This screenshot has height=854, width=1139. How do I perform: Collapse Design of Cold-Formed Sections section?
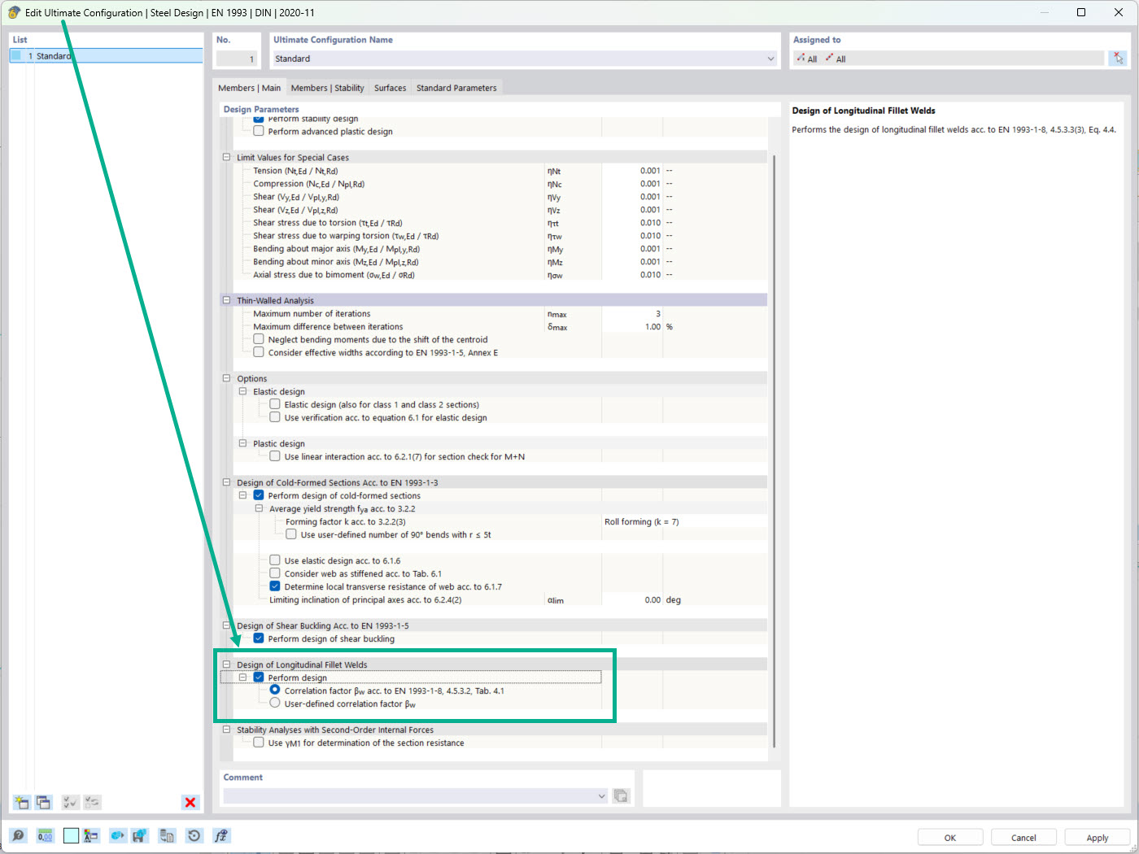227,482
